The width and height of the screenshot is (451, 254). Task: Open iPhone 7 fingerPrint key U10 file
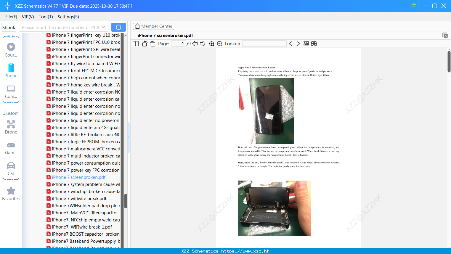[84, 35]
